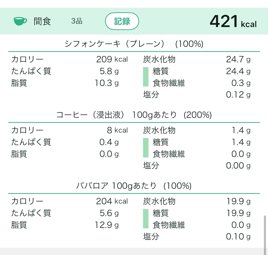The width and height of the screenshot is (268, 255).
Task: Click green bar beside コーヒー 糖質
Action: [145, 148]
